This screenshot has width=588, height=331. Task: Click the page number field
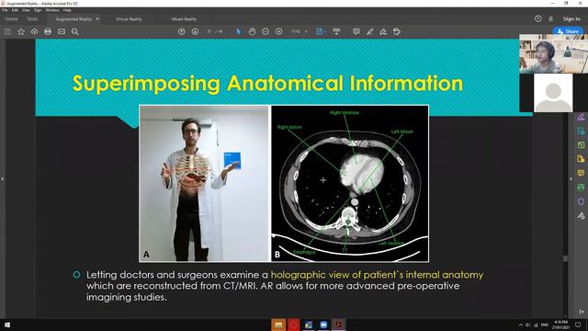pyautogui.click(x=209, y=32)
